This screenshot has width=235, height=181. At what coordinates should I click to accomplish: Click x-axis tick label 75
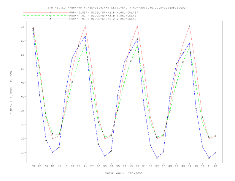[x=196, y=166]
